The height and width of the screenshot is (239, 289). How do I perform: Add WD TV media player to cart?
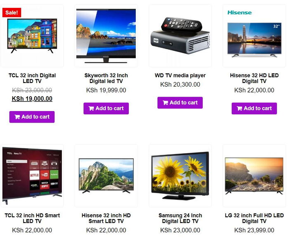click(x=180, y=103)
